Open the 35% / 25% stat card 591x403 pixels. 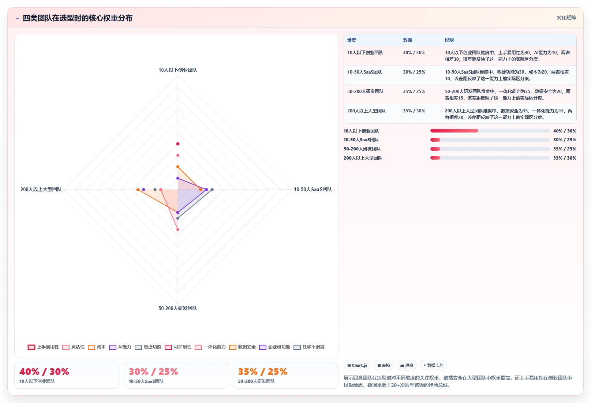pos(285,375)
